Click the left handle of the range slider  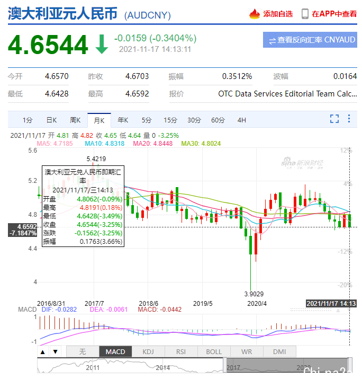225,365
